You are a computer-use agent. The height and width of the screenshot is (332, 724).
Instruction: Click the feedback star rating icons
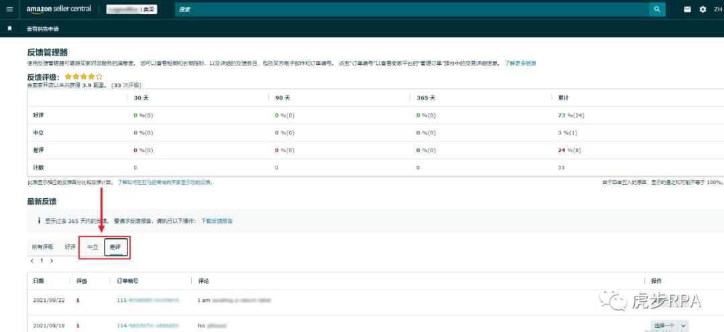point(83,78)
